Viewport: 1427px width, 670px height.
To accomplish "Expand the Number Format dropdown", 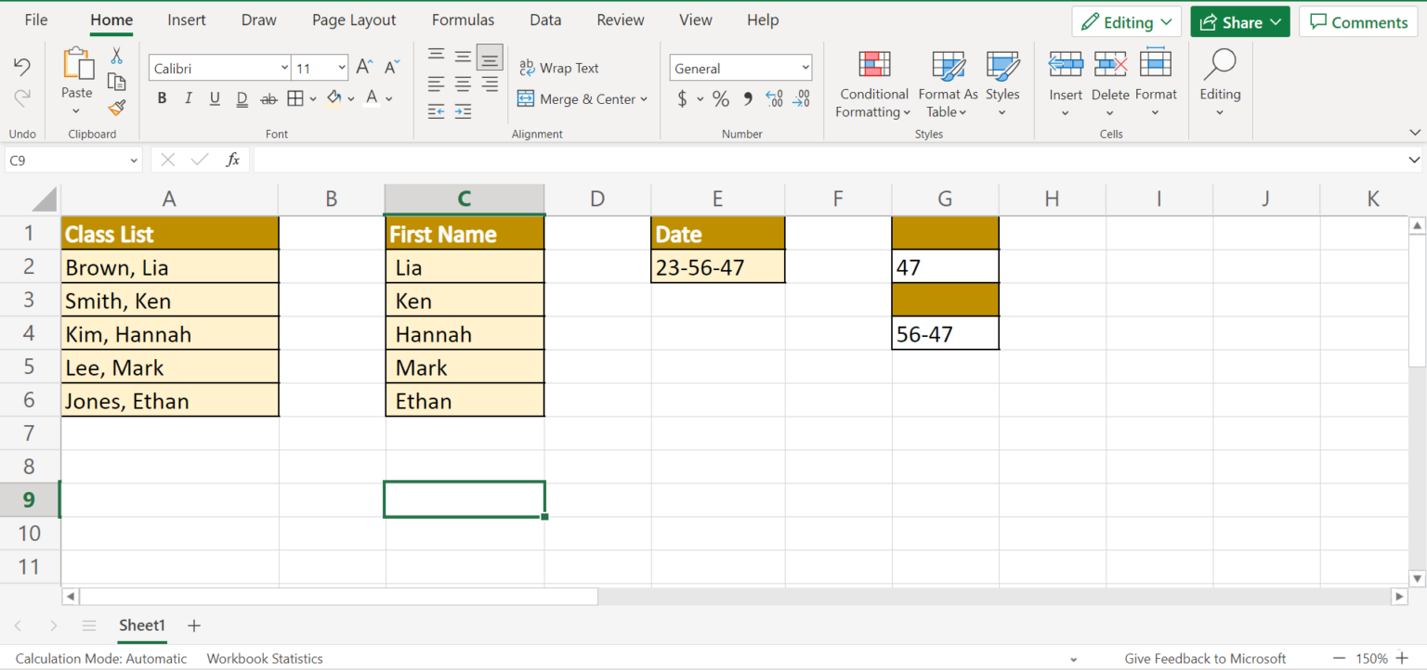I will [805, 67].
